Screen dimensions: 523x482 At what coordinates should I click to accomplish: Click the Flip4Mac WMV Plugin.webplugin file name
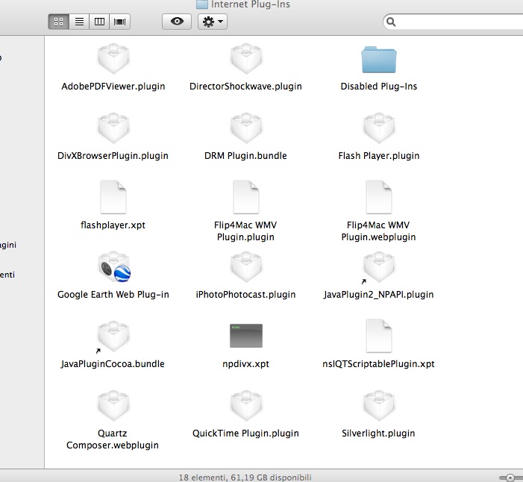tap(378, 231)
